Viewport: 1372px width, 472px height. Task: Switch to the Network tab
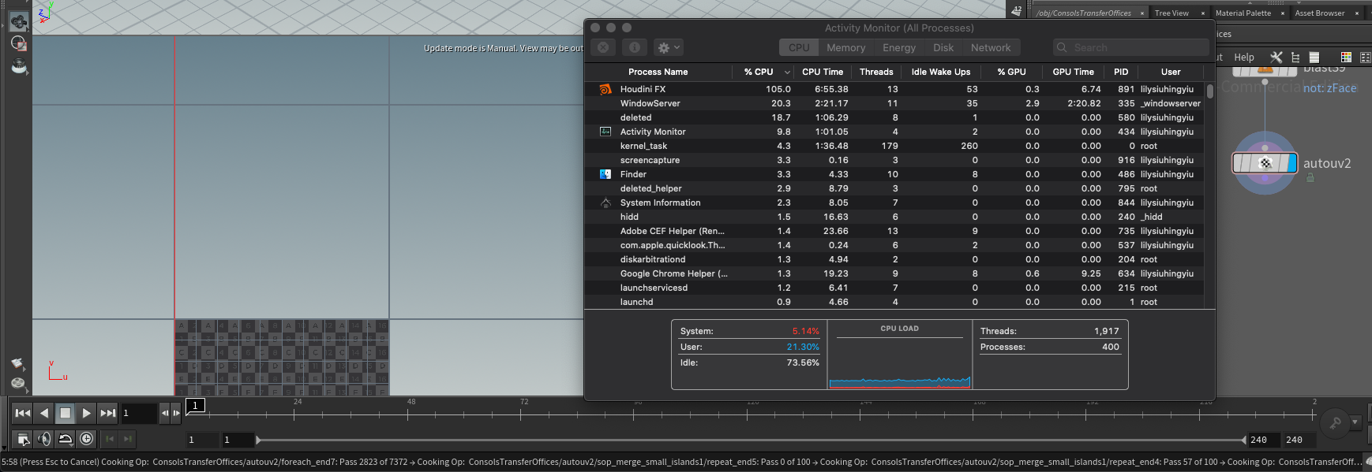point(991,47)
